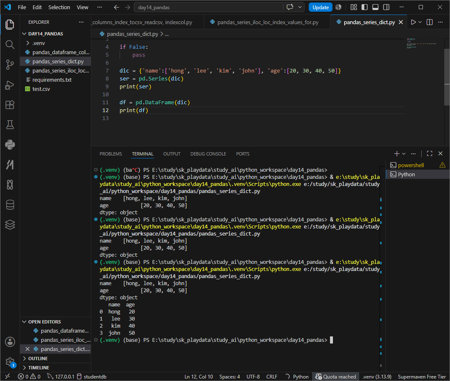Switch to the DEBUG CONSOLE tab
The image size is (450, 381).
tap(208, 154)
